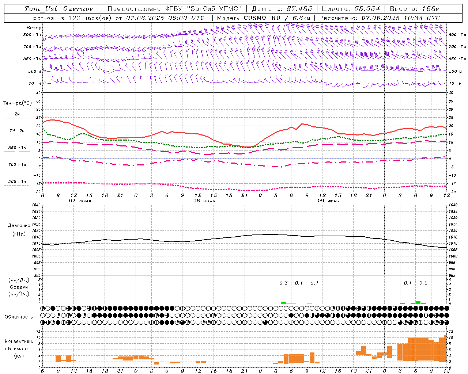
Task: Select the station name Tom_Ust-Ozernoe in header
Action: [59, 9]
